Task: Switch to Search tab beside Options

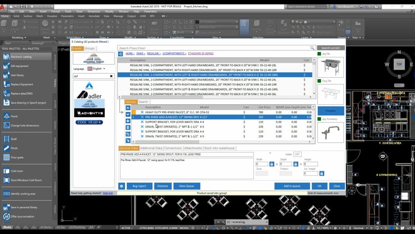Action: (x=143, y=102)
